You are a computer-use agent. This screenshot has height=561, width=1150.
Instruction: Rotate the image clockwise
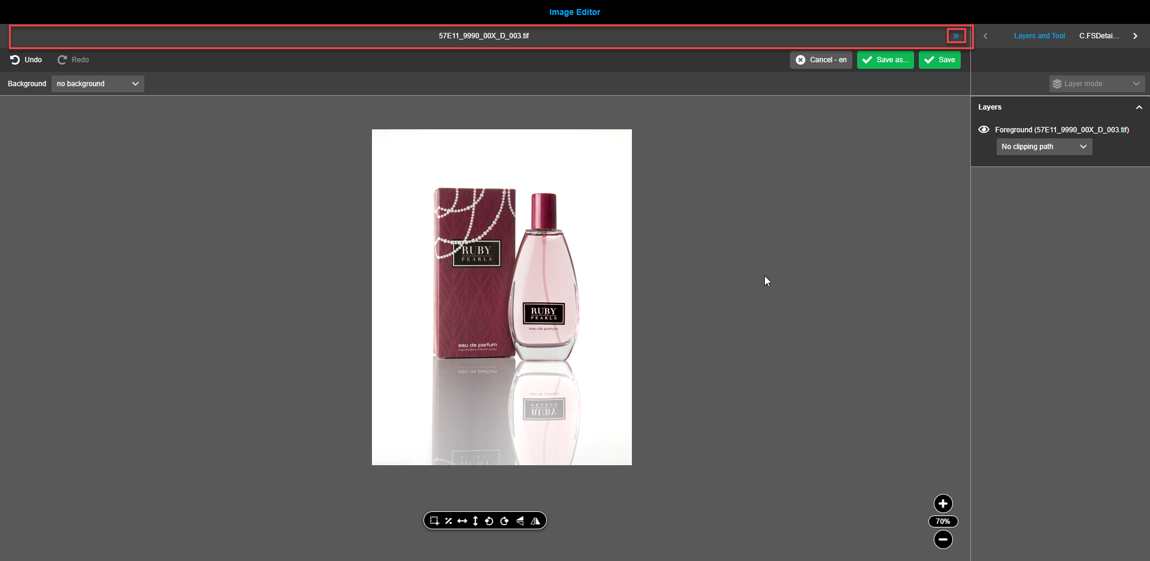pyautogui.click(x=505, y=521)
